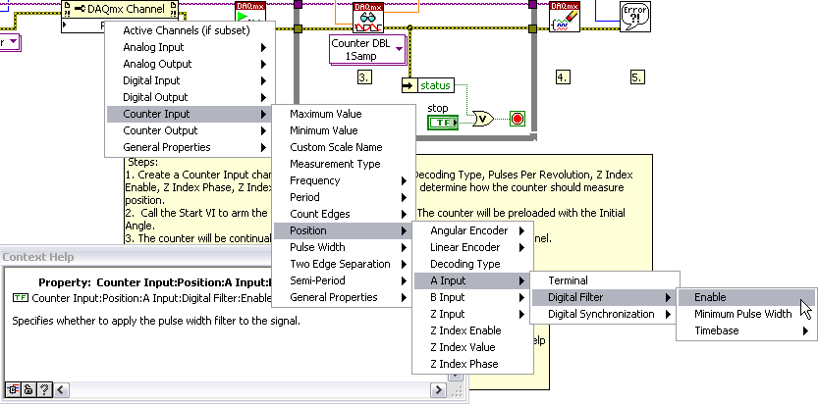Click the status unbundle by name node
The width and height of the screenshot is (818, 405).
(x=429, y=85)
